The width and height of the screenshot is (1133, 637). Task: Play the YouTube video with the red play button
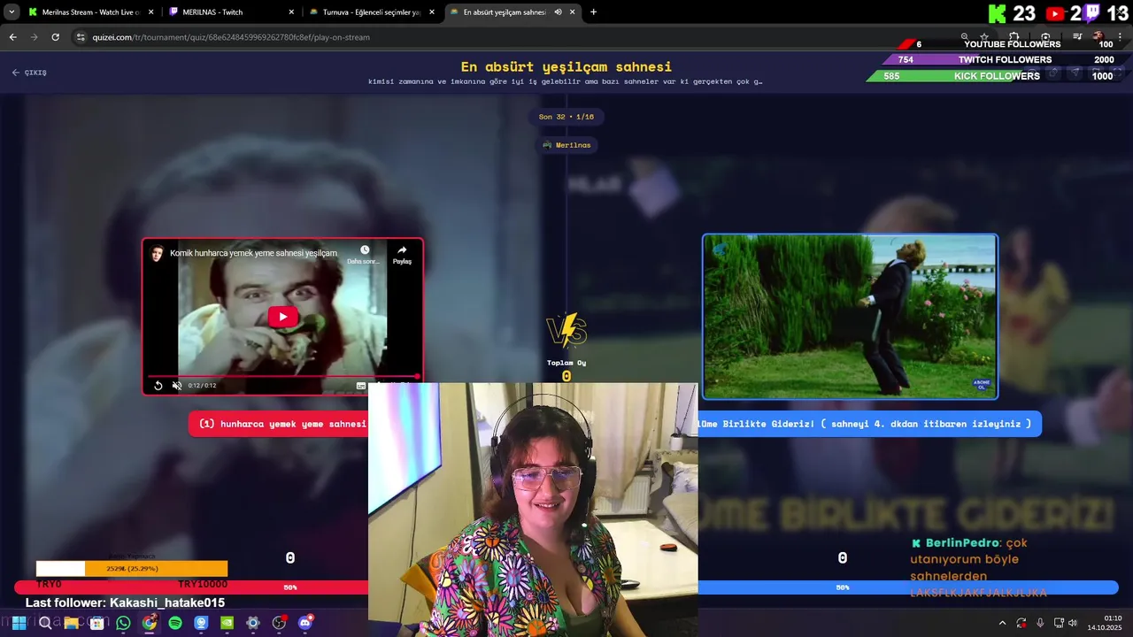[x=283, y=317]
